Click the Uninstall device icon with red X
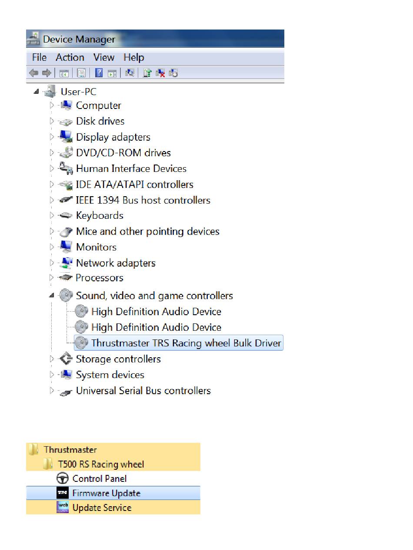 [160, 73]
